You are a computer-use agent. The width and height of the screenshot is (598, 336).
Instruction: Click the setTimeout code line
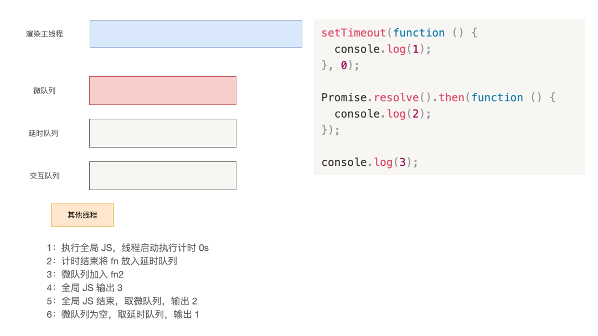click(399, 33)
